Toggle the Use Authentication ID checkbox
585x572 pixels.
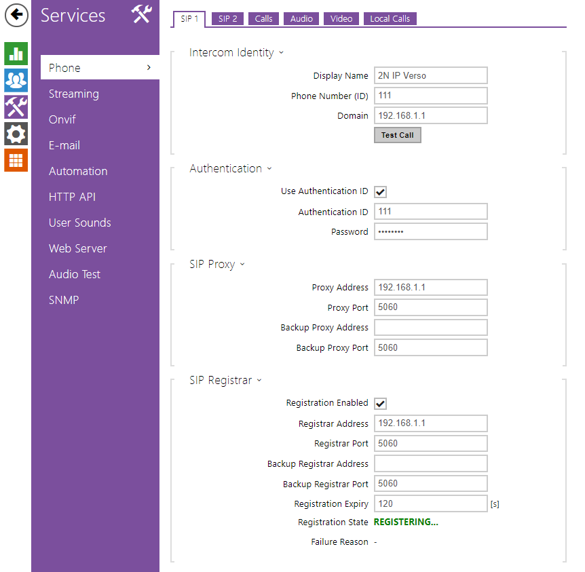[381, 192]
